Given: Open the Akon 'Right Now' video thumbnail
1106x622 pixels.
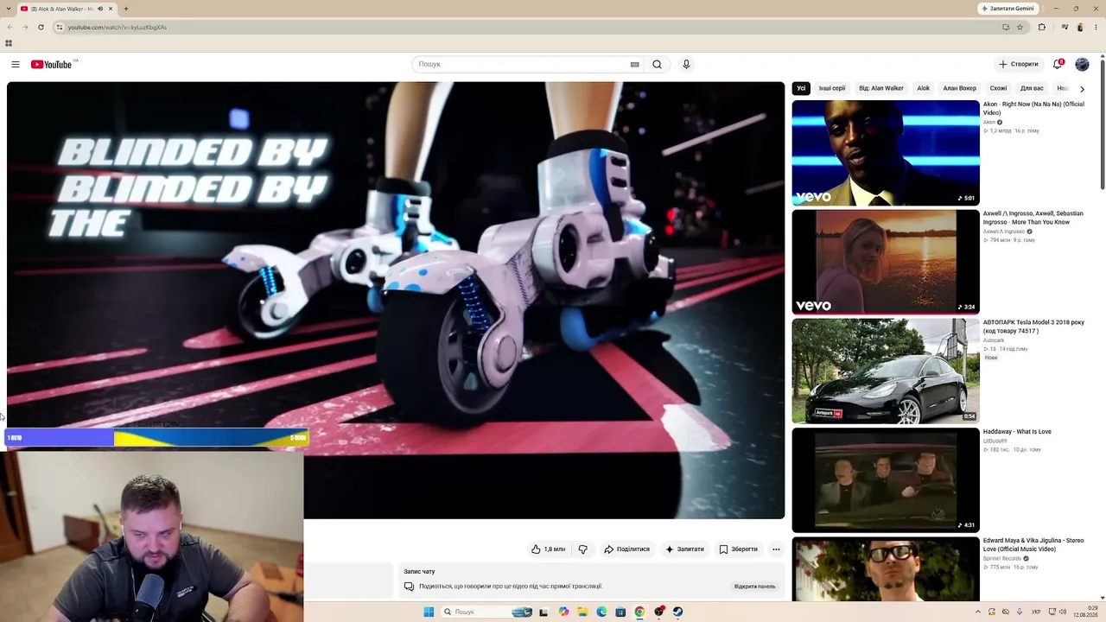Looking at the screenshot, I should pos(886,153).
